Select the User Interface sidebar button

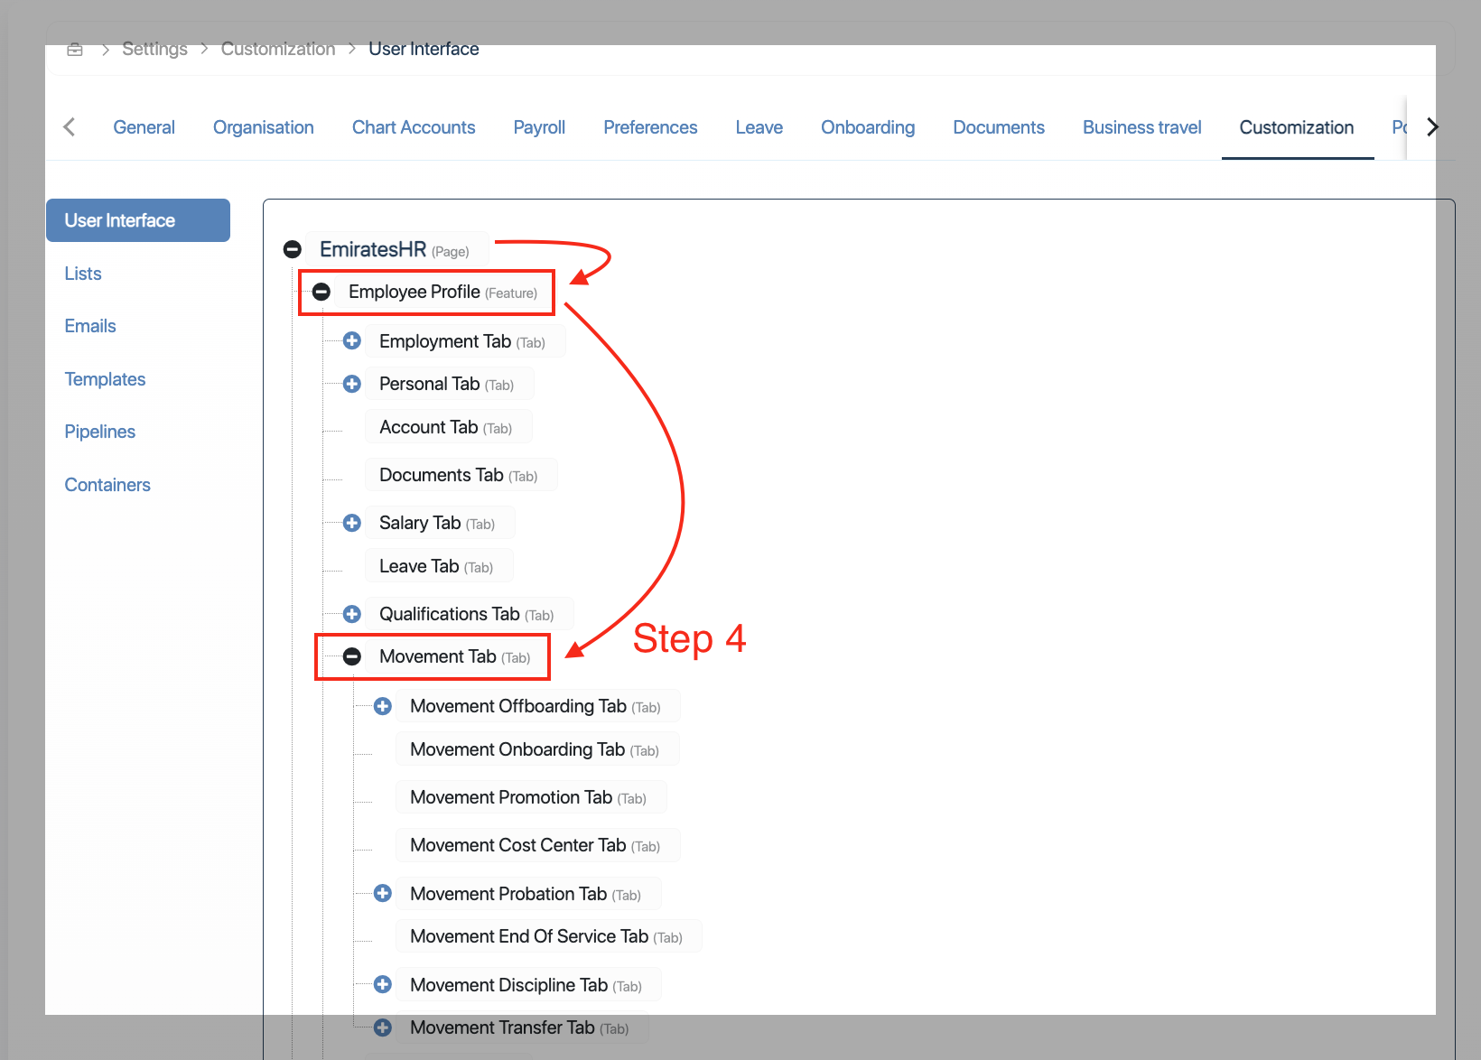(x=138, y=220)
